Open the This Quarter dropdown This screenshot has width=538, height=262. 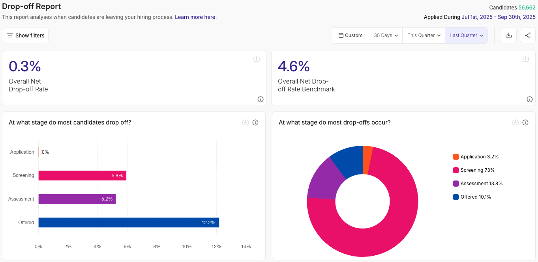tap(424, 35)
